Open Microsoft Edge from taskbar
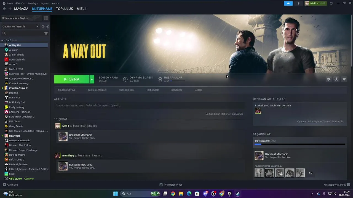The image size is (353, 198). pos(189,194)
